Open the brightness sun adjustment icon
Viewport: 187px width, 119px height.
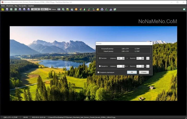pyautogui.click(x=76, y=9)
